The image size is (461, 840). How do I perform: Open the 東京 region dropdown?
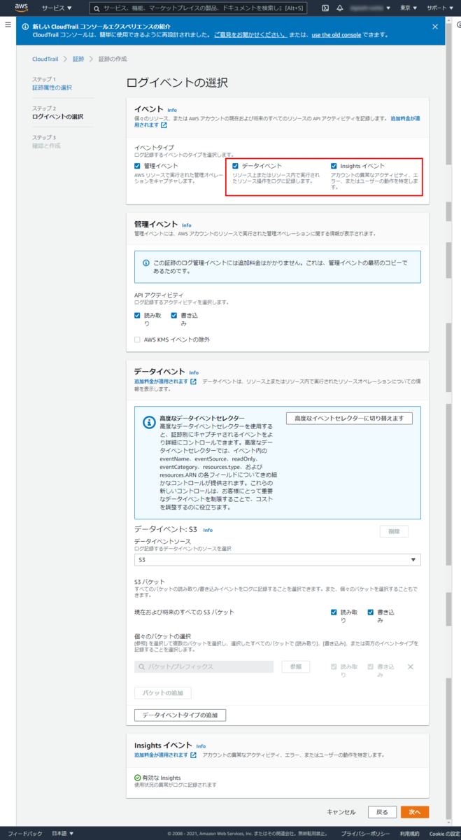pyautogui.click(x=409, y=8)
